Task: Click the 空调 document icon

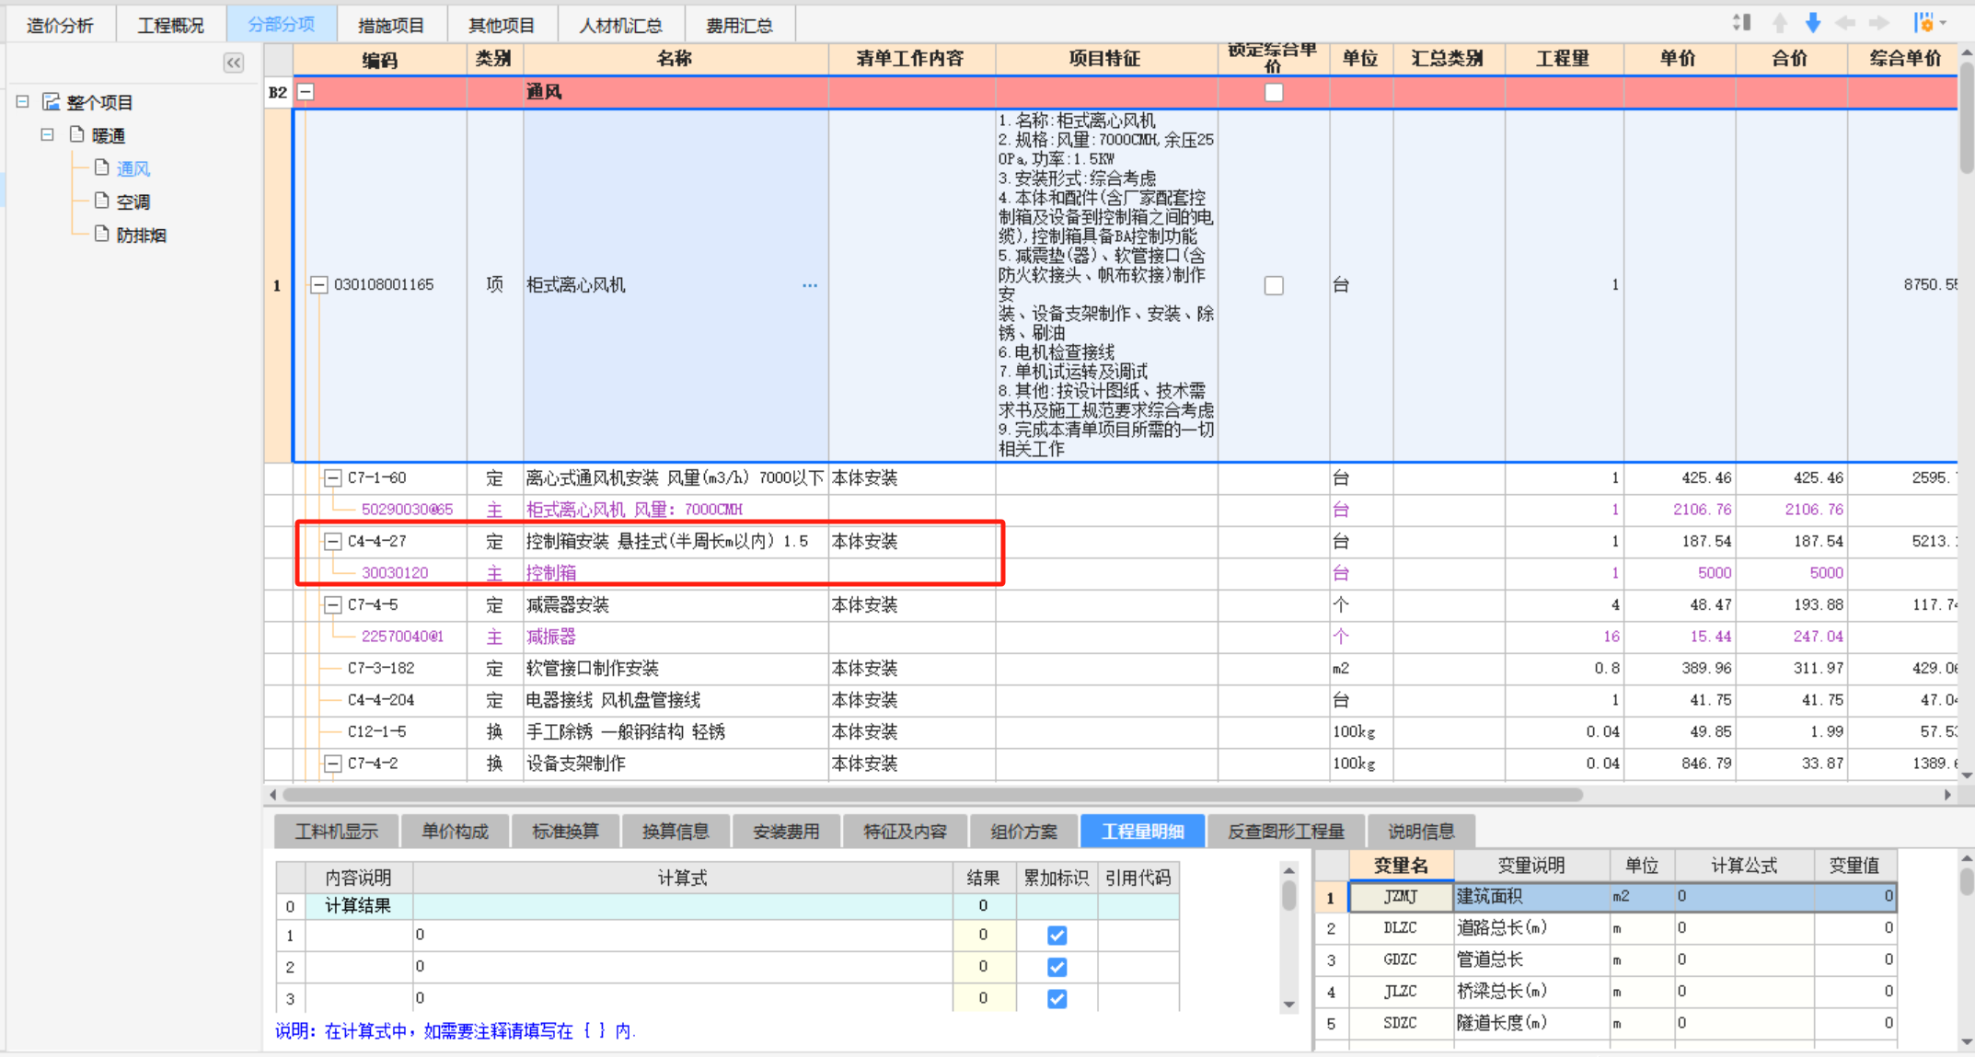Action: coord(102,201)
